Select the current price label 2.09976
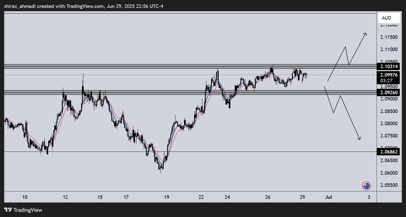The width and height of the screenshot is (406, 217). 388,75
